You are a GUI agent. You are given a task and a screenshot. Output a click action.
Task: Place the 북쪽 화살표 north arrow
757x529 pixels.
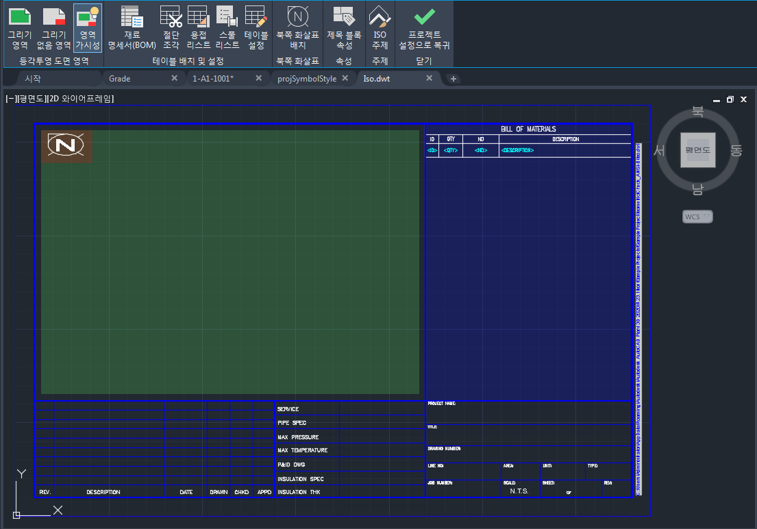click(x=297, y=27)
